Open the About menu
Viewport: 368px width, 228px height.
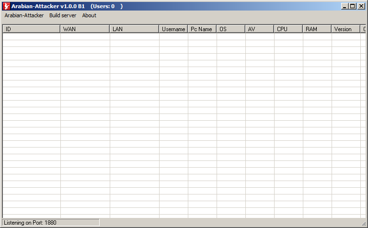pyautogui.click(x=89, y=15)
